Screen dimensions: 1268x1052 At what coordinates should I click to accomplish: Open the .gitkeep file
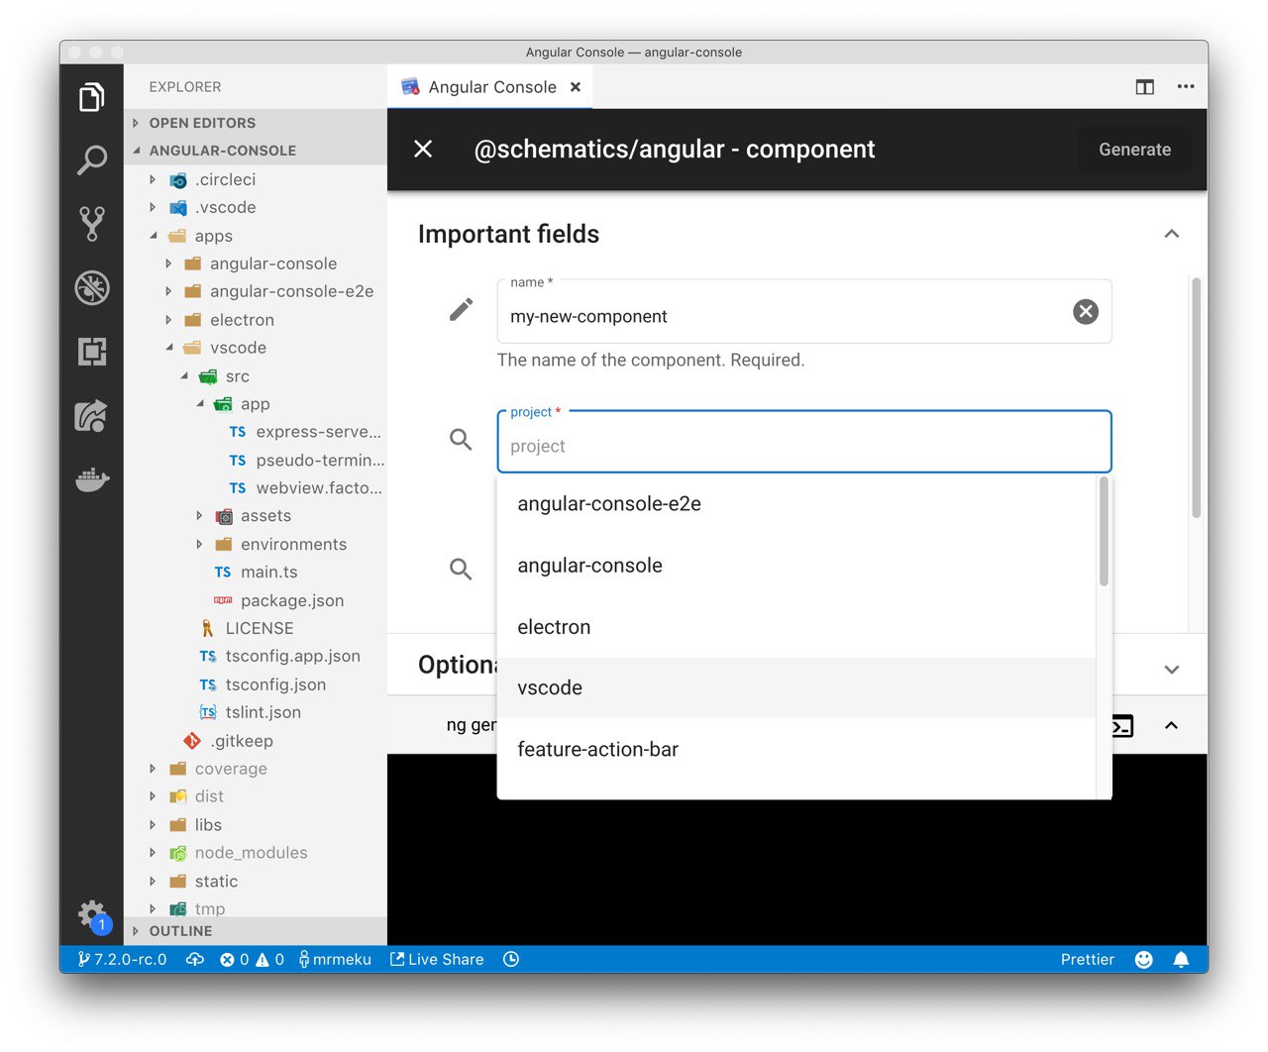click(256, 741)
